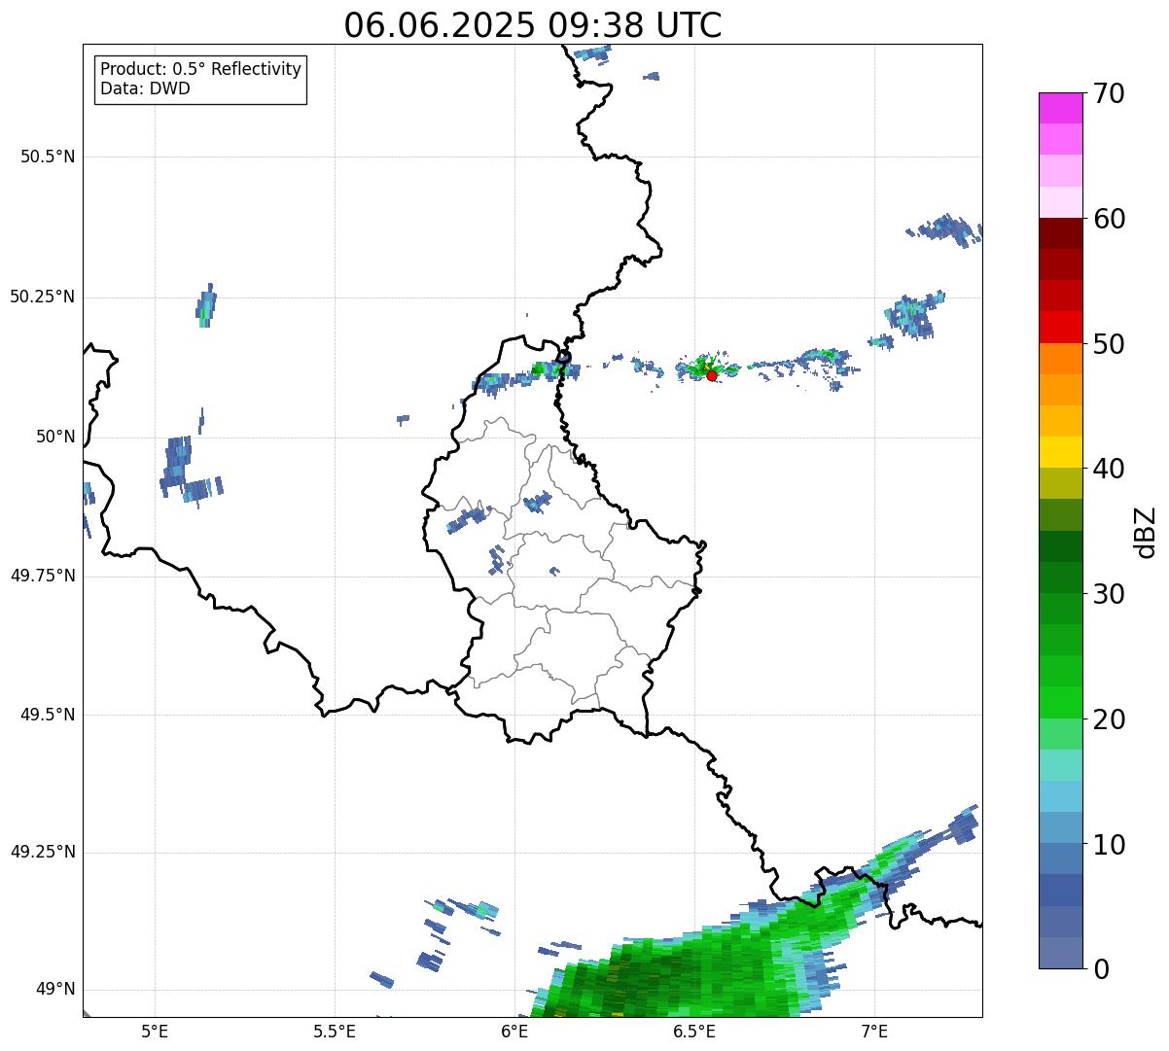The height and width of the screenshot is (1051, 1169).
Task: Click the 49°N latitude label
Action: [55, 989]
